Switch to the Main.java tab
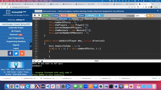Viewport: 161px width, 90px height. (36, 19)
